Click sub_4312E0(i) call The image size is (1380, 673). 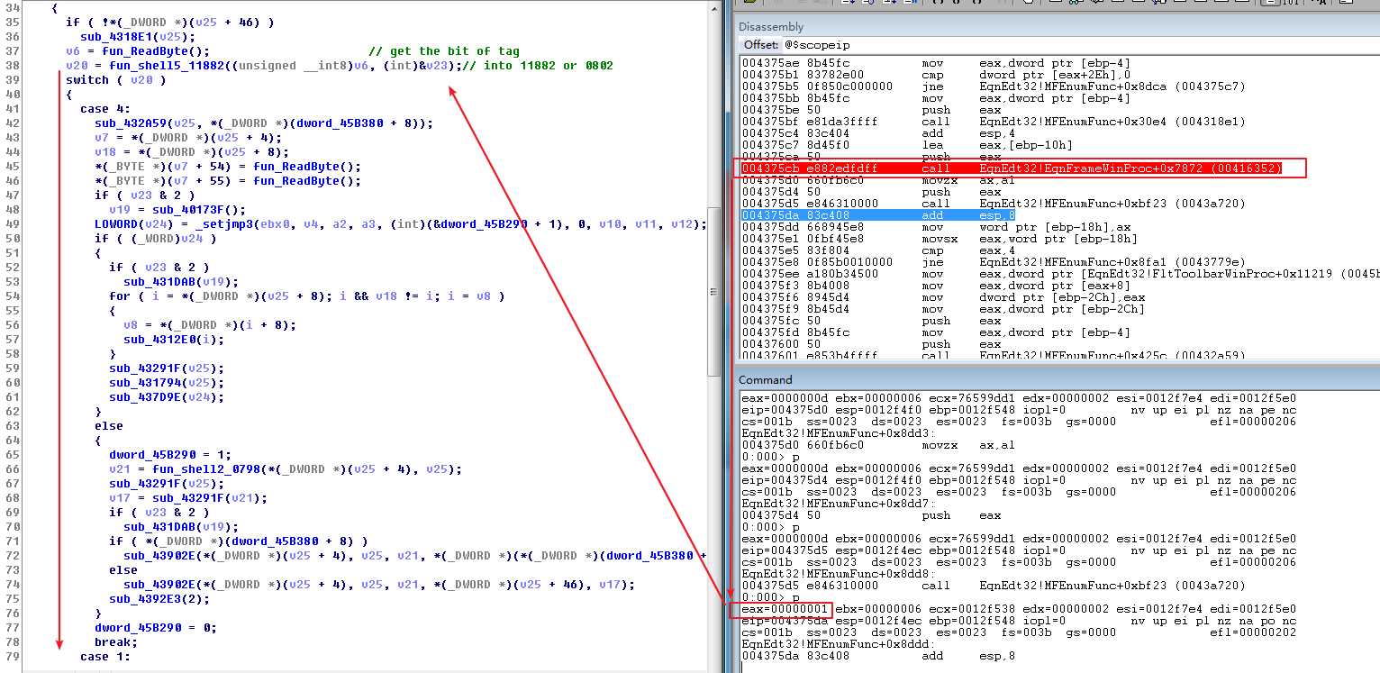pos(174,339)
